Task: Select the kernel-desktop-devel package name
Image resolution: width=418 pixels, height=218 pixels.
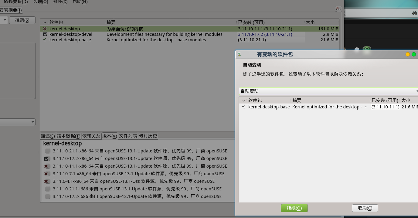Action: pos(71,34)
